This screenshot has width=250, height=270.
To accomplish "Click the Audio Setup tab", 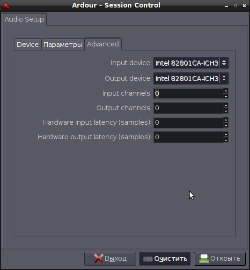I will coord(24,19).
